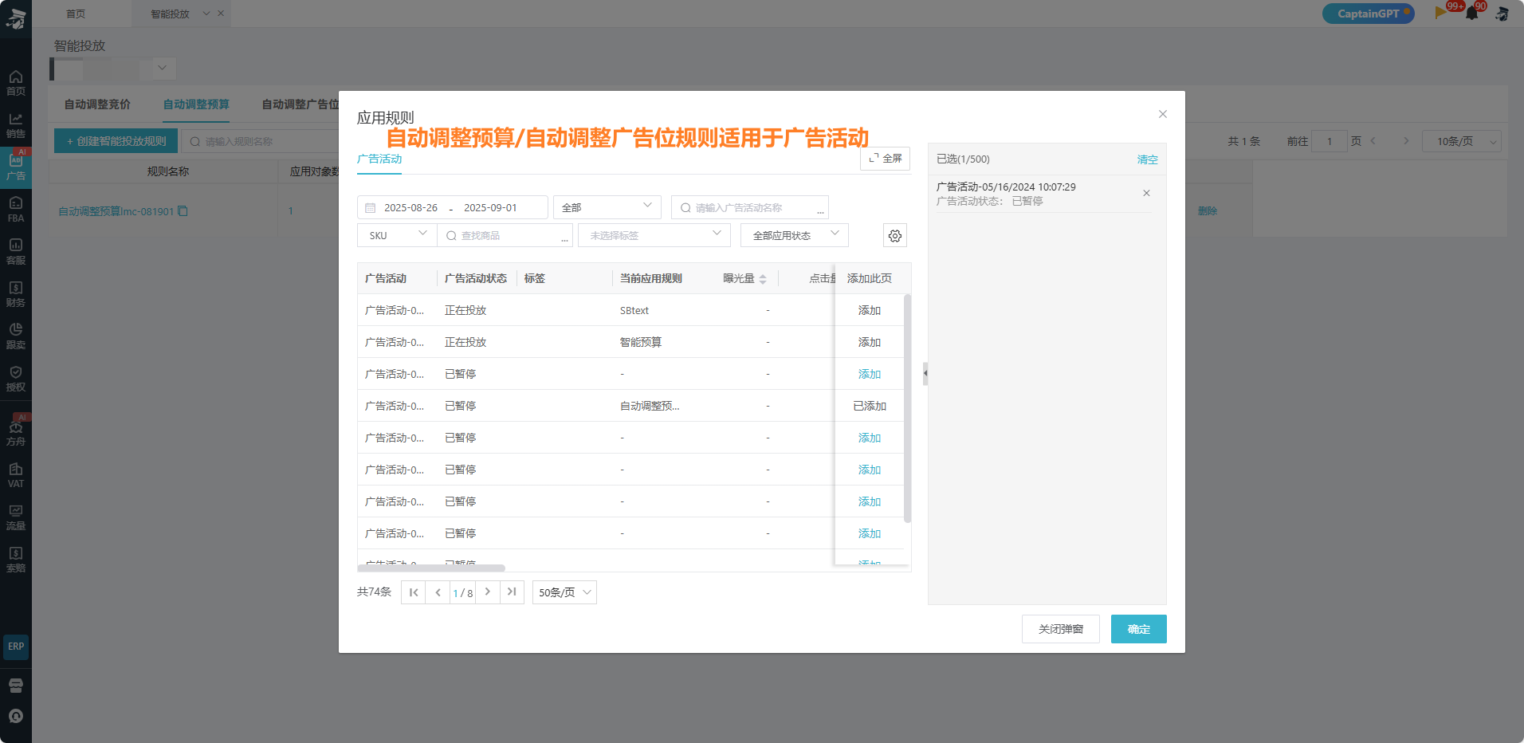Open the FBA sidebar icon

(15, 209)
